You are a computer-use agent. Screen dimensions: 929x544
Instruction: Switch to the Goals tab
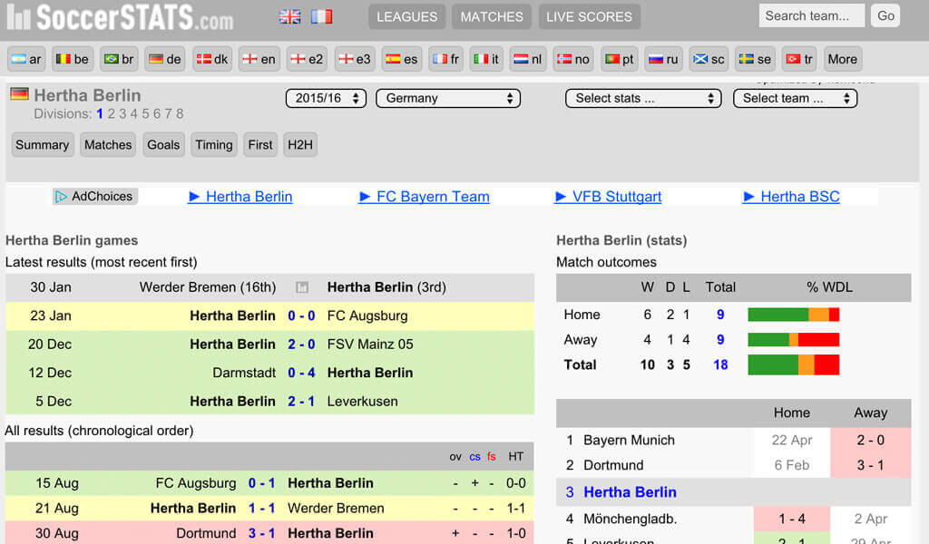163,145
